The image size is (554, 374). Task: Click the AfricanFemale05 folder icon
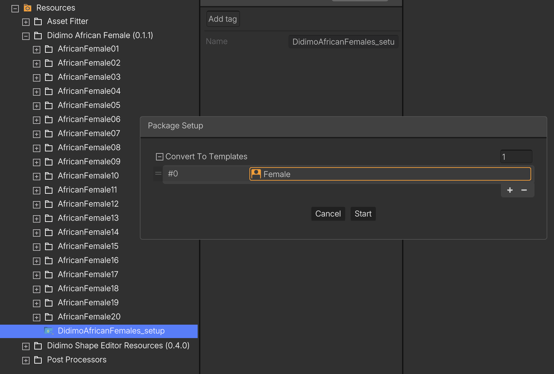pyautogui.click(x=49, y=106)
